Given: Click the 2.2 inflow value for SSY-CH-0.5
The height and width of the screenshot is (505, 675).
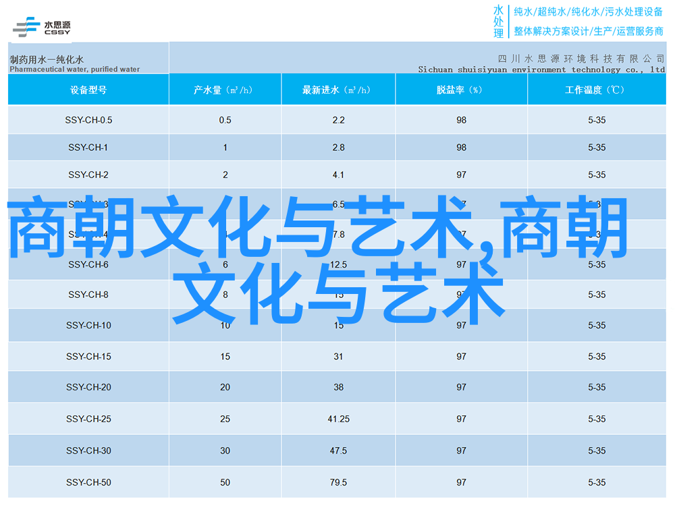Looking at the screenshot, I should (x=338, y=120).
